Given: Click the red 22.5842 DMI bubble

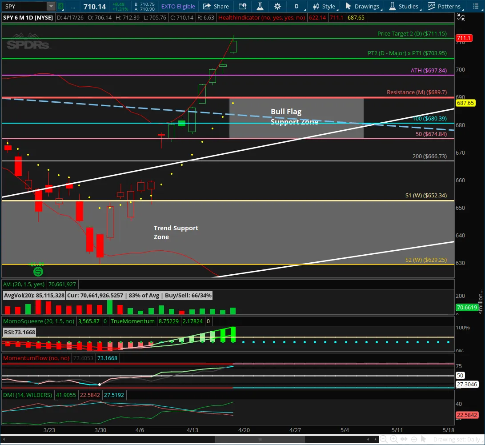Looking at the screenshot, I should [467, 415].
